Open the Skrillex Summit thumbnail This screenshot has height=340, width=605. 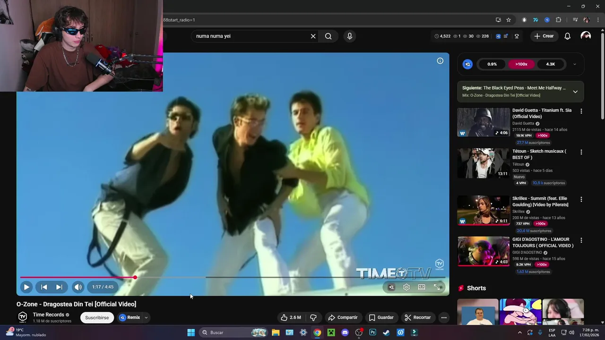pos(484,211)
